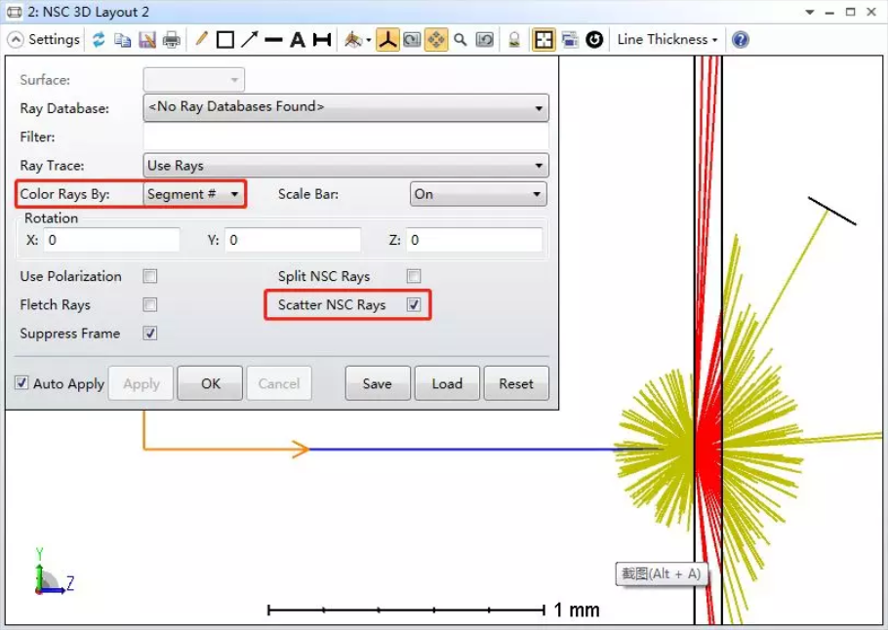The height and width of the screenshot is (630, 888).
Task: Open the Line Thickness menu
Action: pos(667,40)
